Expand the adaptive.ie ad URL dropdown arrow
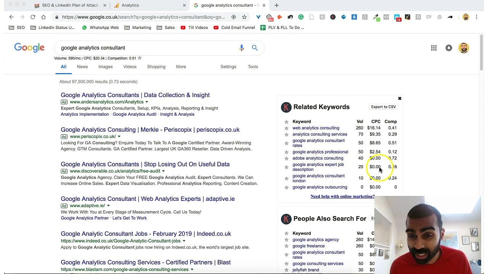 pos(108,206)
